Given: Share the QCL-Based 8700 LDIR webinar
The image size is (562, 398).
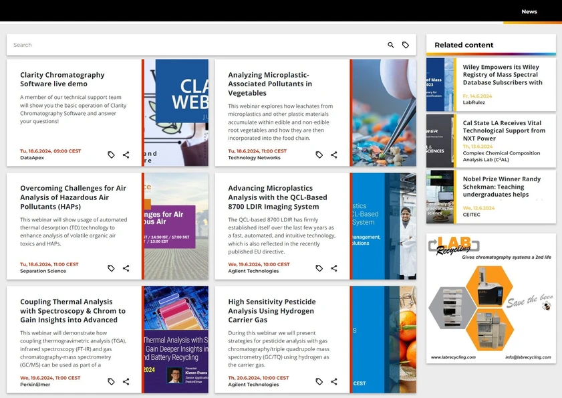Looking at the screenshot, I should pyautogui.click(x=333, y=268).
